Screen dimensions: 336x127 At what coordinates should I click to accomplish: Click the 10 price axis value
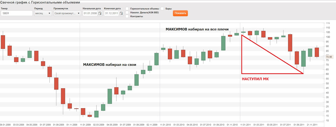(327, 121)
